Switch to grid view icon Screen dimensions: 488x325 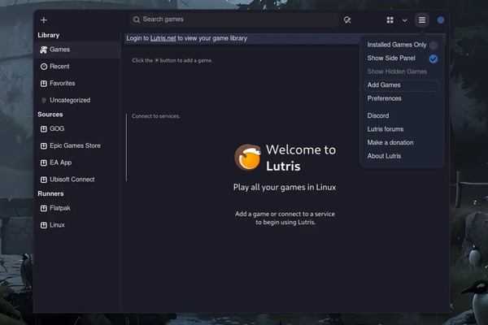[390, 20]
